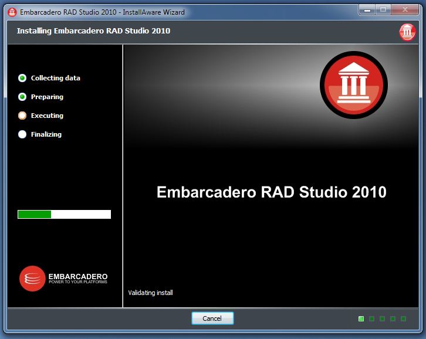
Task: Click the last dark green activity square
Action: click(404, 318)
